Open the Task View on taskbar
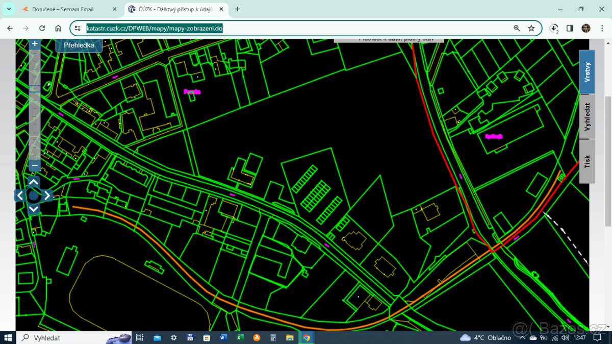 140,337
